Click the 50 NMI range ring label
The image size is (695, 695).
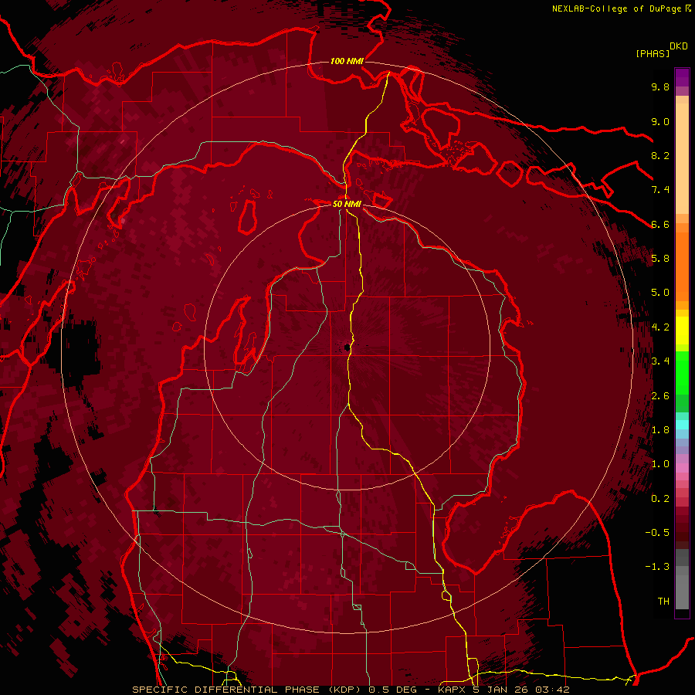pyautogui.click(x=347, y=205)
